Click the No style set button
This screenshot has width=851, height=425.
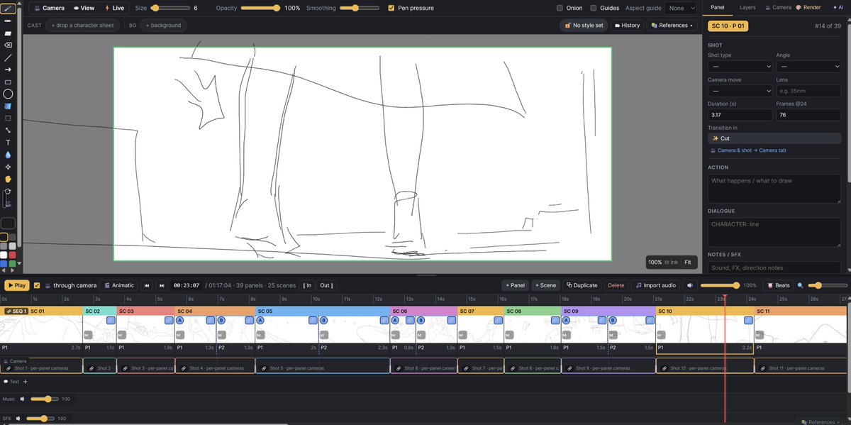[584, 26]
